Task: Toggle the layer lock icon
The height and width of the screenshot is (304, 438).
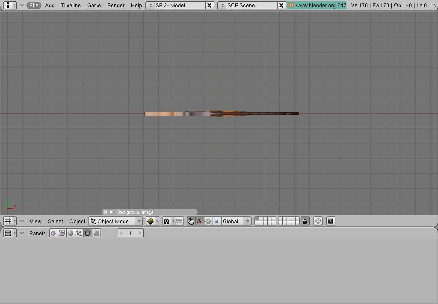Action: click(305, 221)
